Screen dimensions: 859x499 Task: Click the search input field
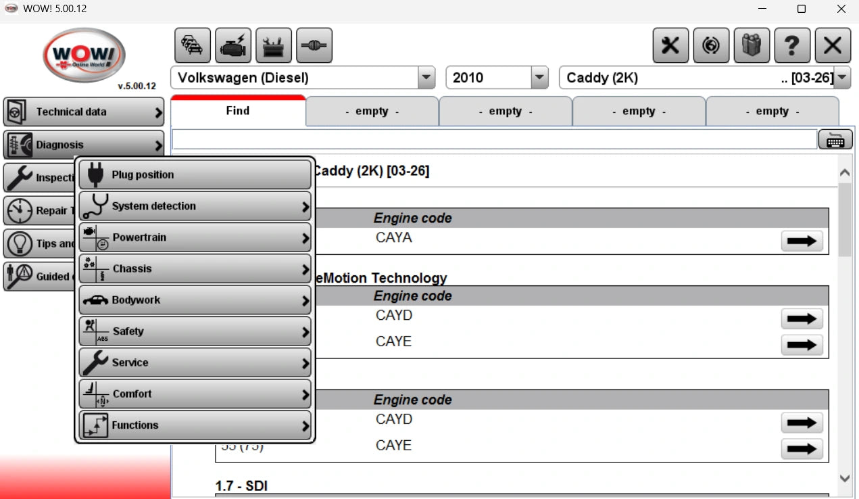coord(495,139)
